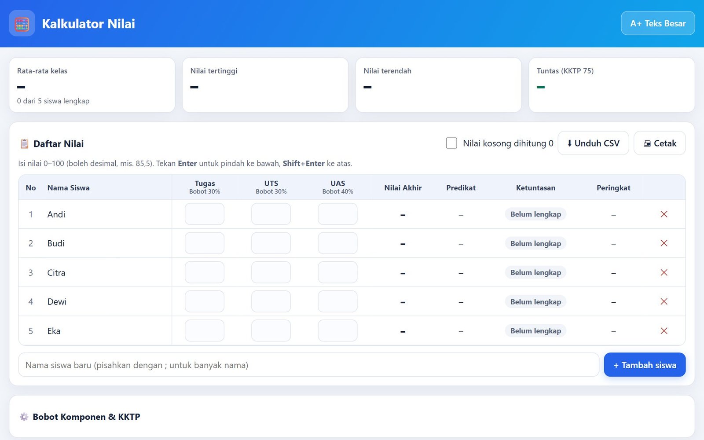Click student name Citra
The width and height of the screenshot is (704, 440).
click(56, 273)
